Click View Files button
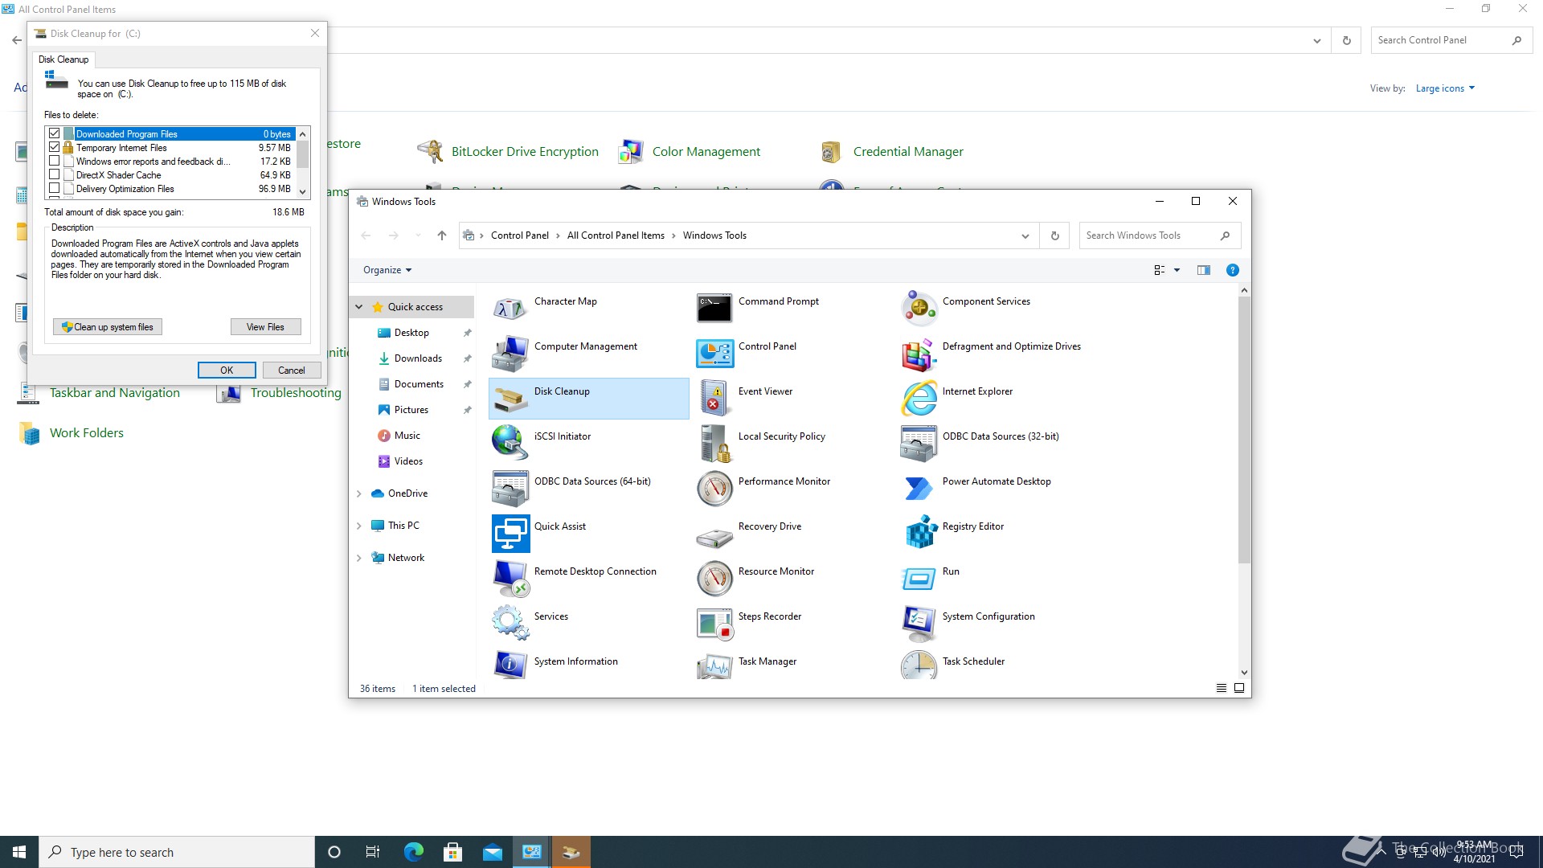The height and width of the screenshot is (868, 1543). 265,327
